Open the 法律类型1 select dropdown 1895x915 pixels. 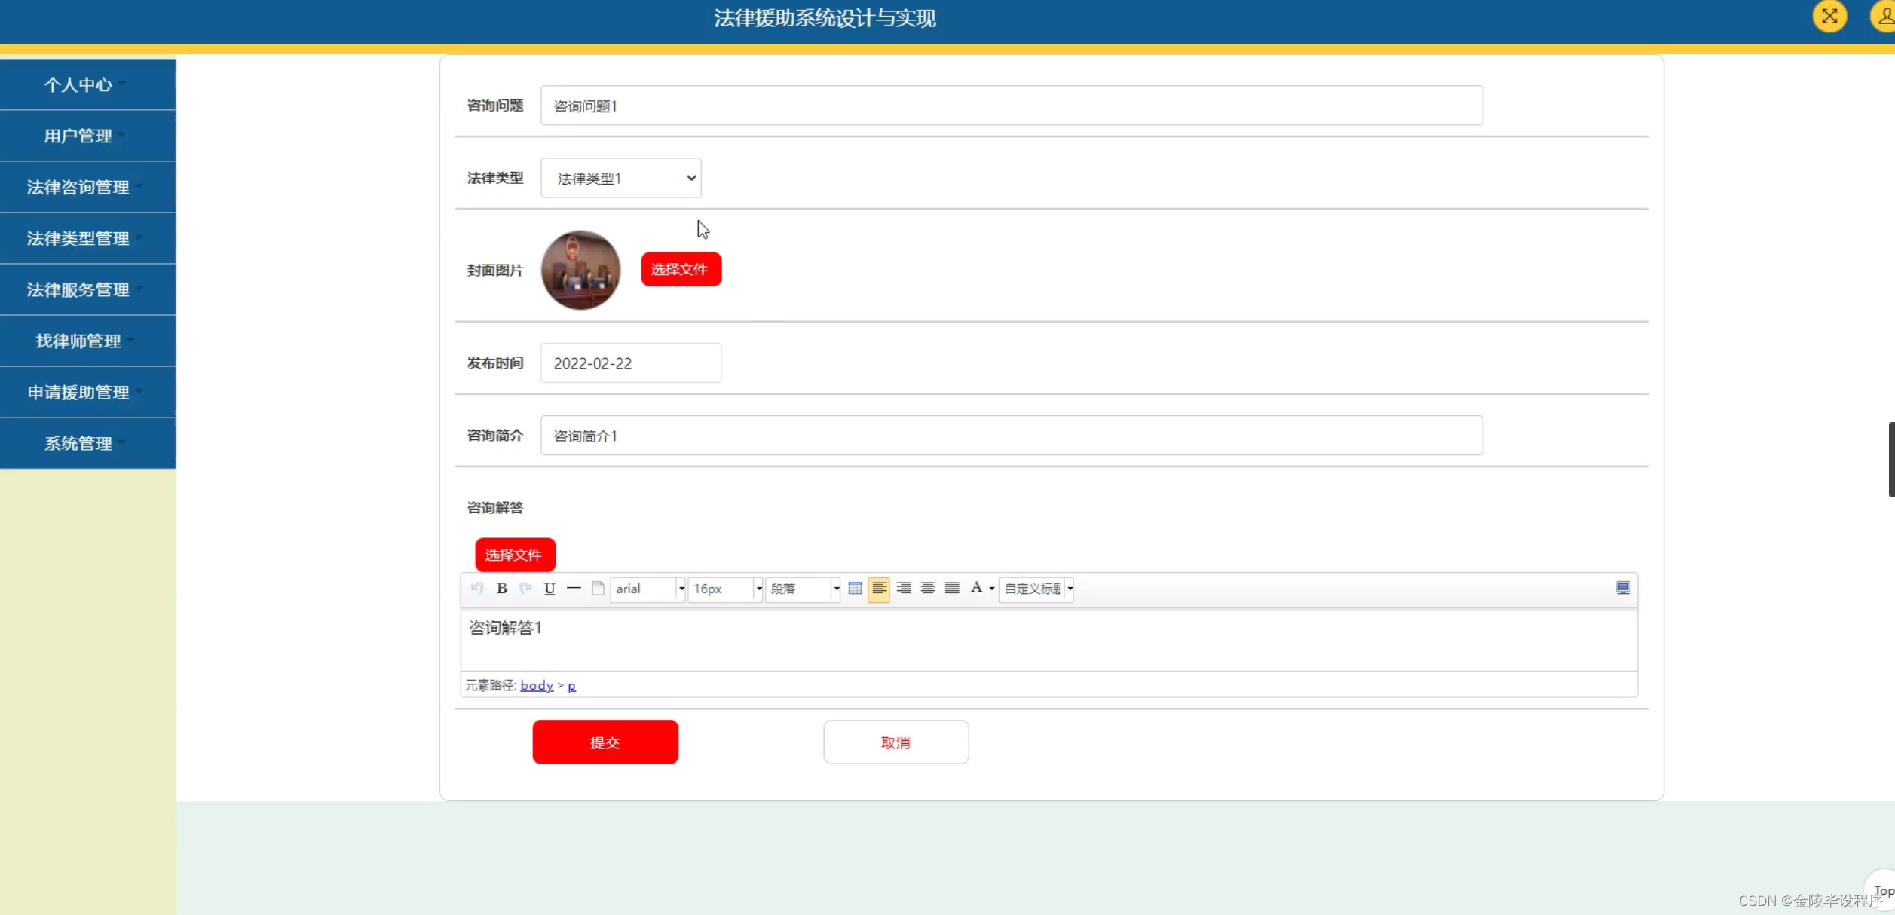[621, 178]
